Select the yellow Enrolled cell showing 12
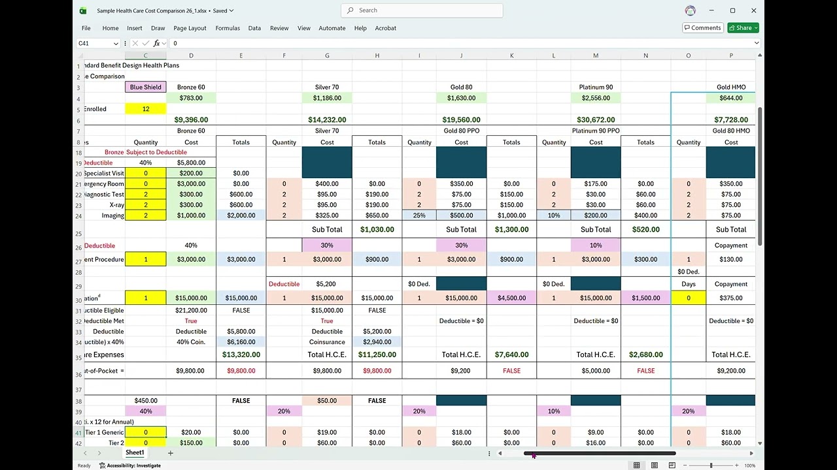Image resolution: width=837 pixels, height=470 pixels. coord(146,109)
